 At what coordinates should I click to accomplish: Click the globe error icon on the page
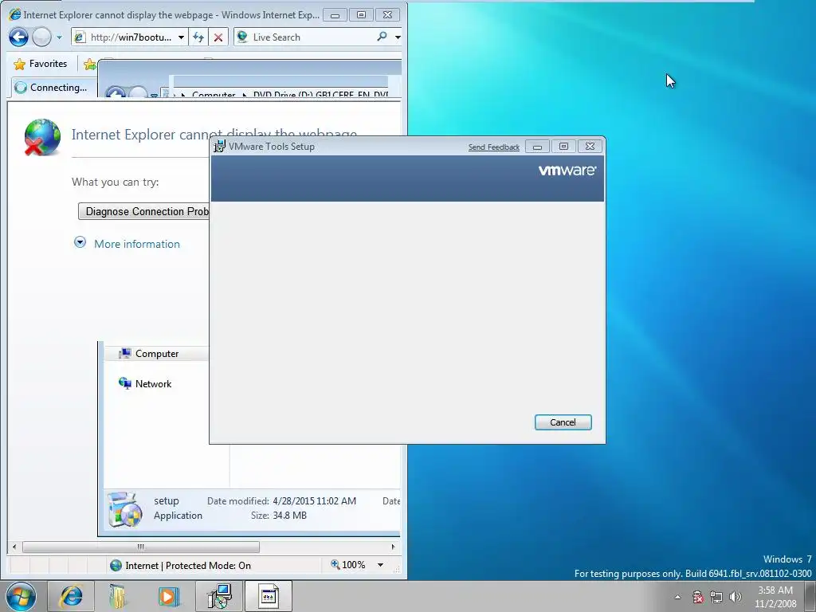[41, 137]
